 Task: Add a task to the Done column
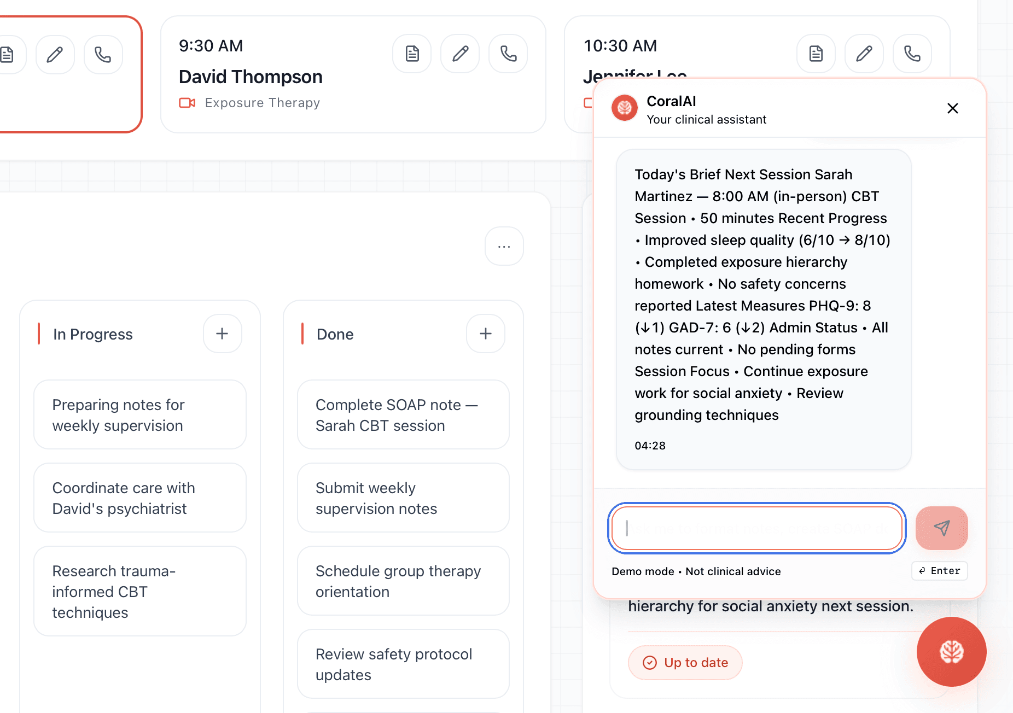(485, 334)
